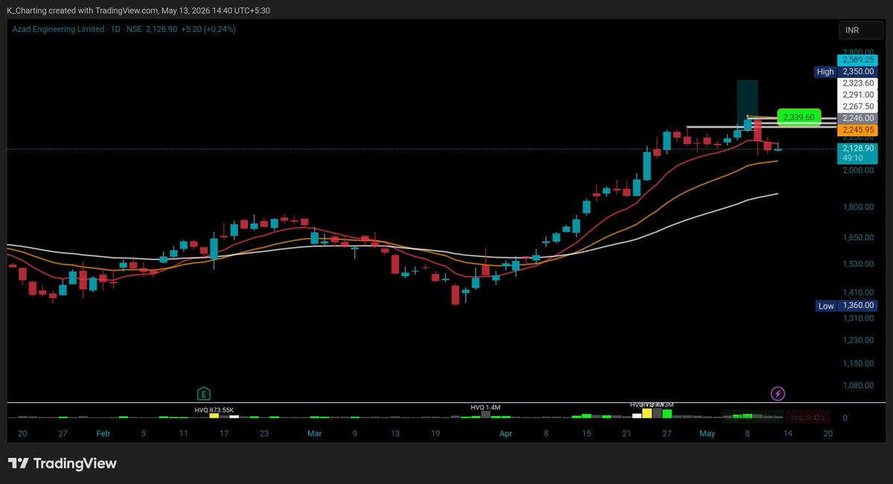Click the Low label tag

(826, 306)
